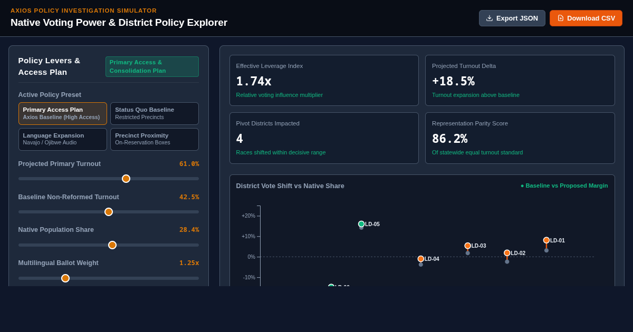Open the Projected Turnout Delta card

[520, 80]
